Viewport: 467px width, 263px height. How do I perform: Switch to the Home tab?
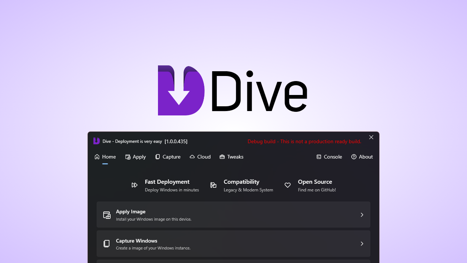click(x=105, y=157)
